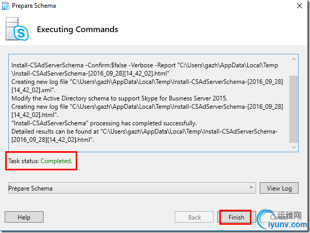Click the log's scroll down arrow
Image resolution: width=310 pixels, height=233 pixels.
[x=294, y=147]
